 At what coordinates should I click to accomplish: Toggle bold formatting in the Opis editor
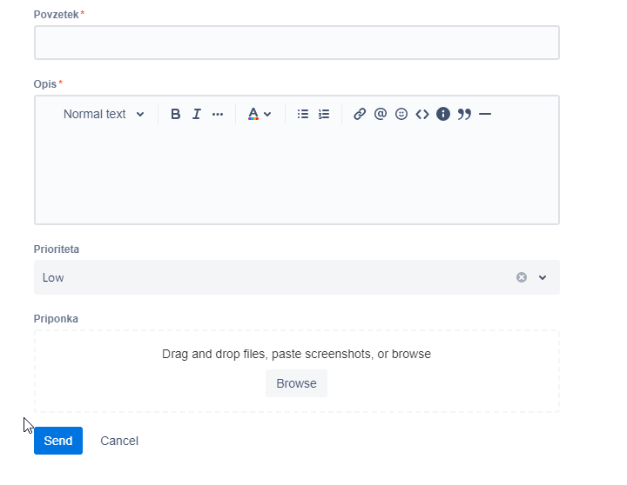175,114
